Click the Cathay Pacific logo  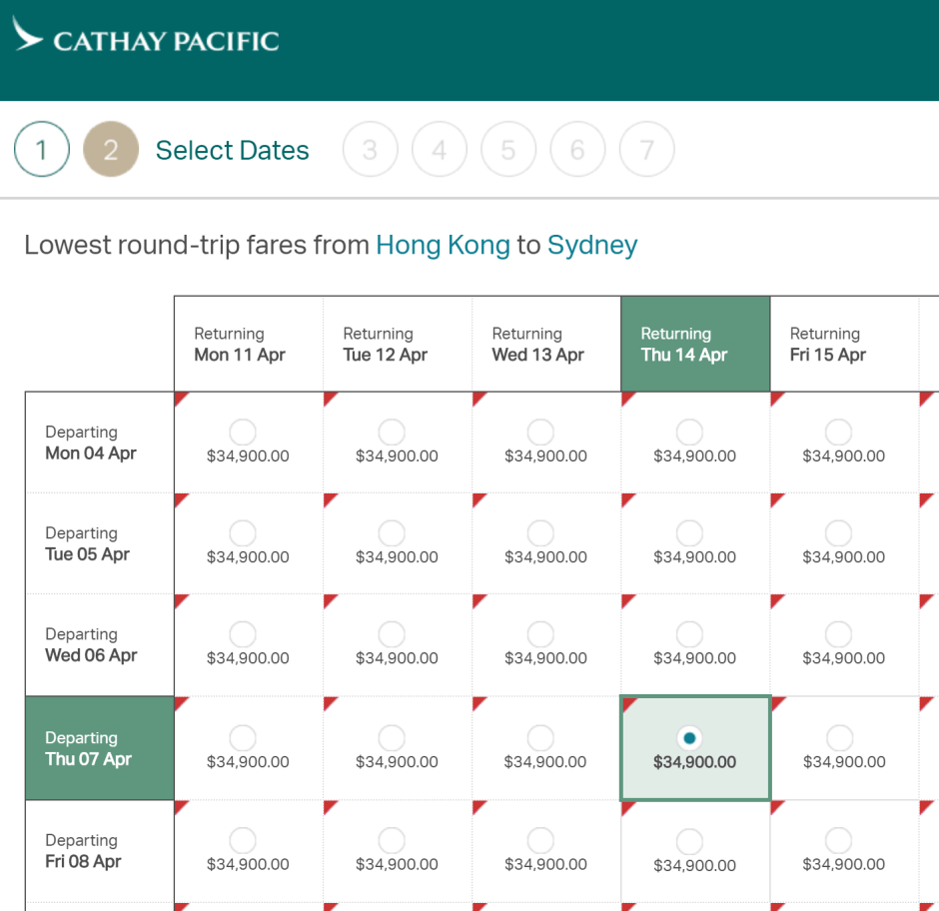point(146,40)
